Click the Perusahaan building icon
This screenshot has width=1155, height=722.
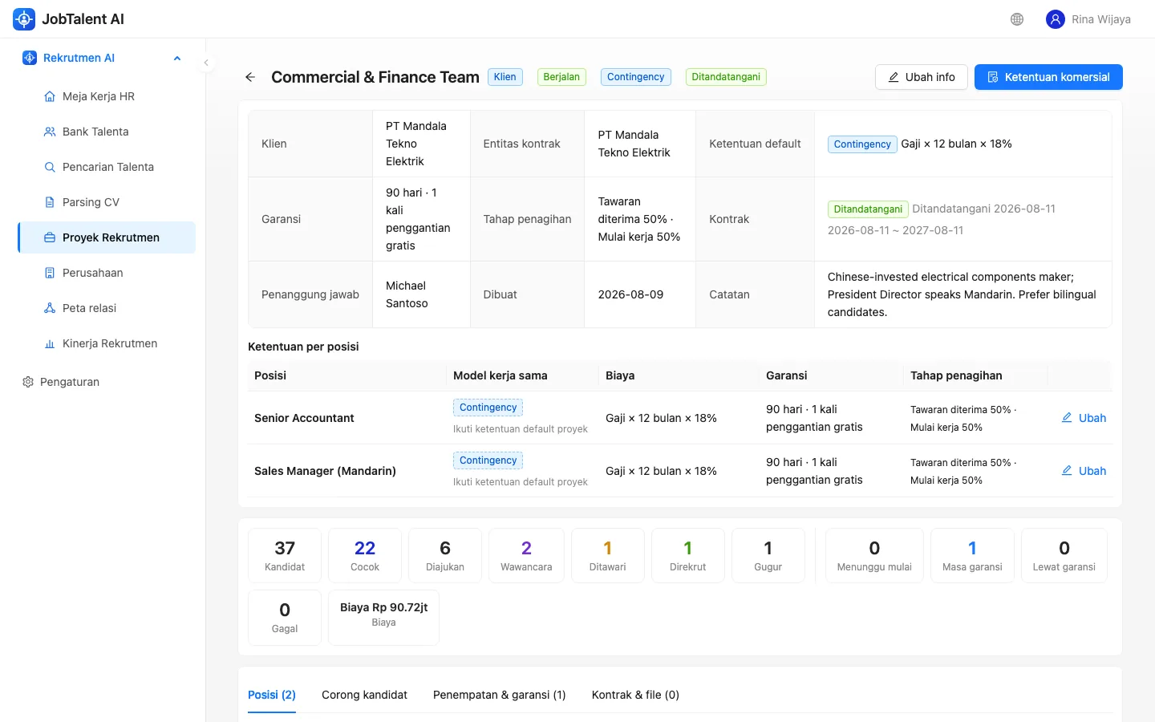pos(50,273)
